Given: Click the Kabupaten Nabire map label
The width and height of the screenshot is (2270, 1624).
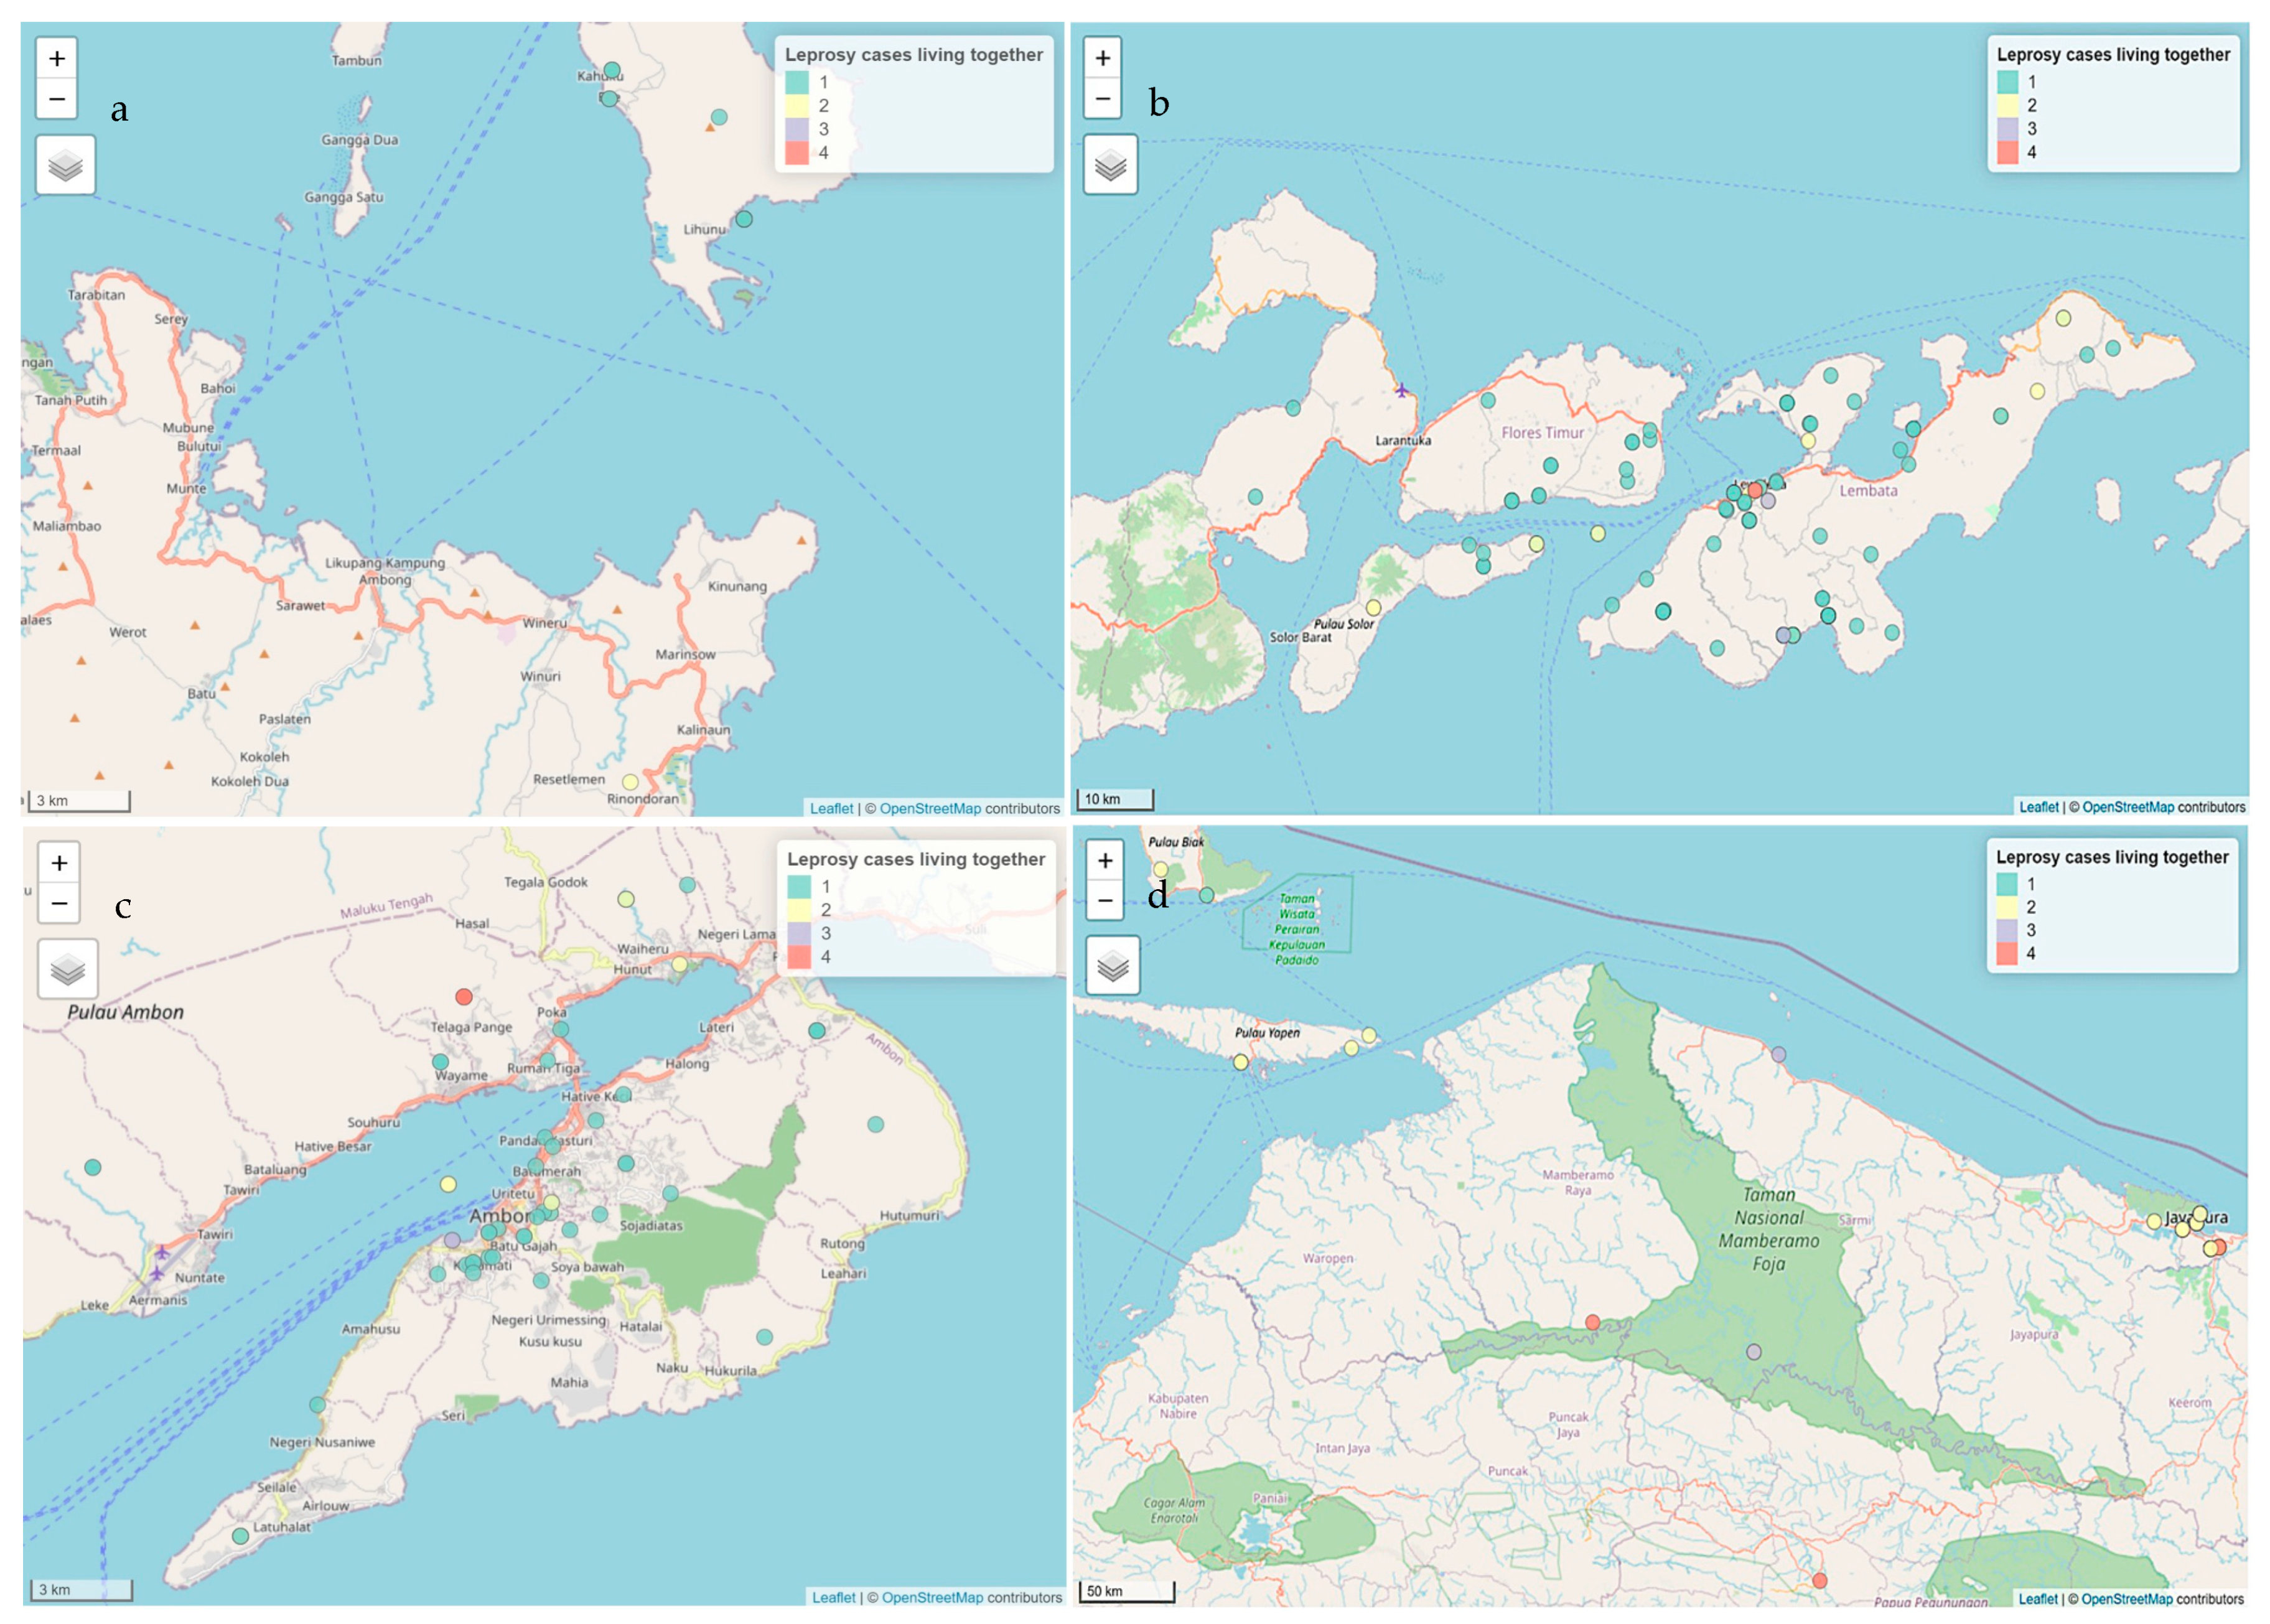Looking at the screenshot, I should tap(1178, 1406).
